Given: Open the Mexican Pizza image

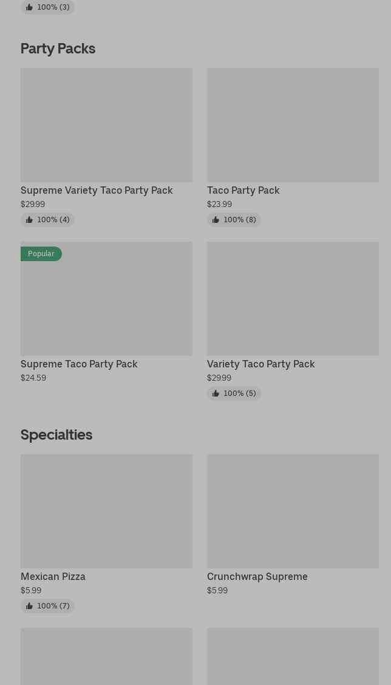Looking at the screenshot, I should (x=106, y=511).
